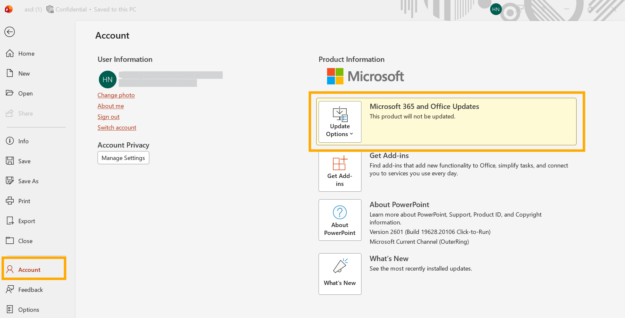This screenshot has width=625, height=318.
Task: Choose Open in the backstage sidebar
Action: tap(19, 93)
